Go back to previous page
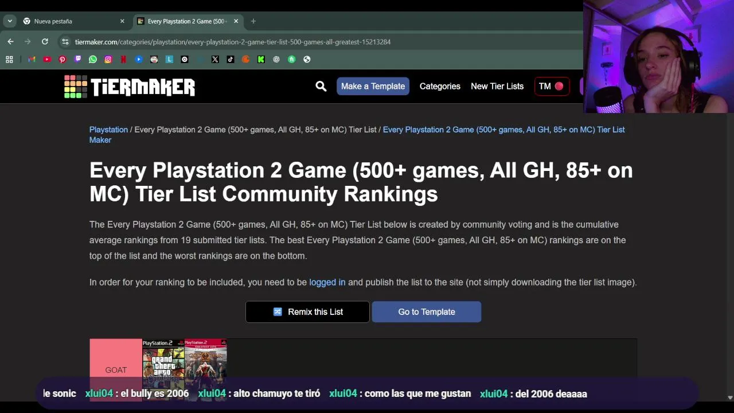Image resolution: width=734 pixels, height=413 pixels. click(10, 41)
